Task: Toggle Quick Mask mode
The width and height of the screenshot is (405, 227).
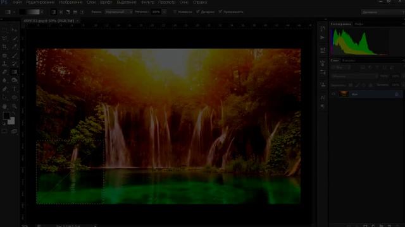Action: click(x=4, y=131)
